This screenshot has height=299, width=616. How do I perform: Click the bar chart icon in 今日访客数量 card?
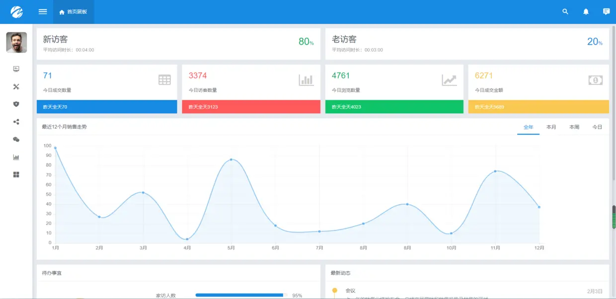[x=306, y=79]
